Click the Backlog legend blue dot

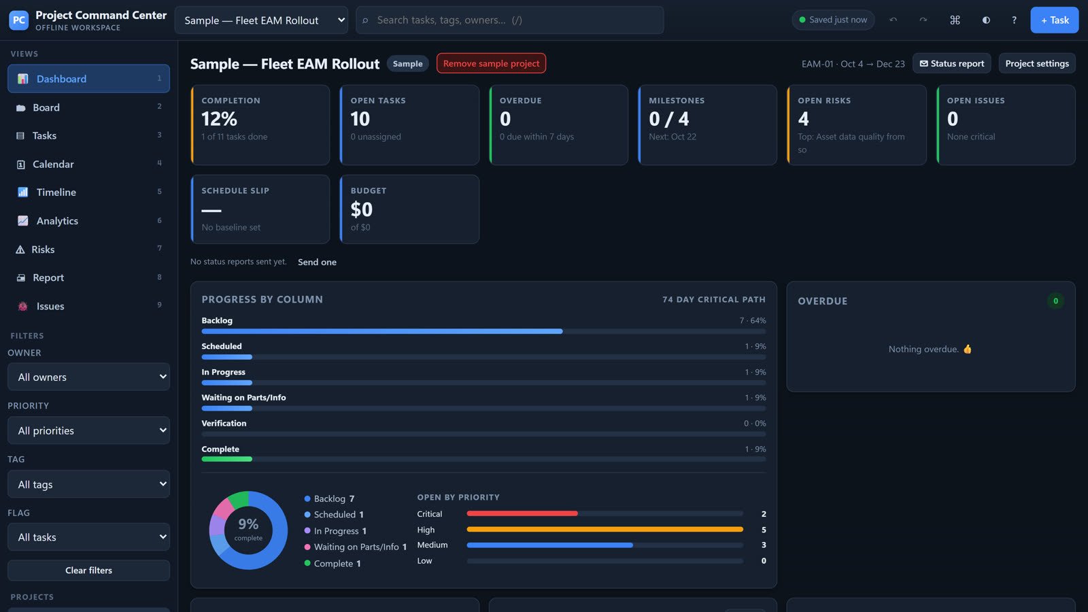tap(307, 498)
